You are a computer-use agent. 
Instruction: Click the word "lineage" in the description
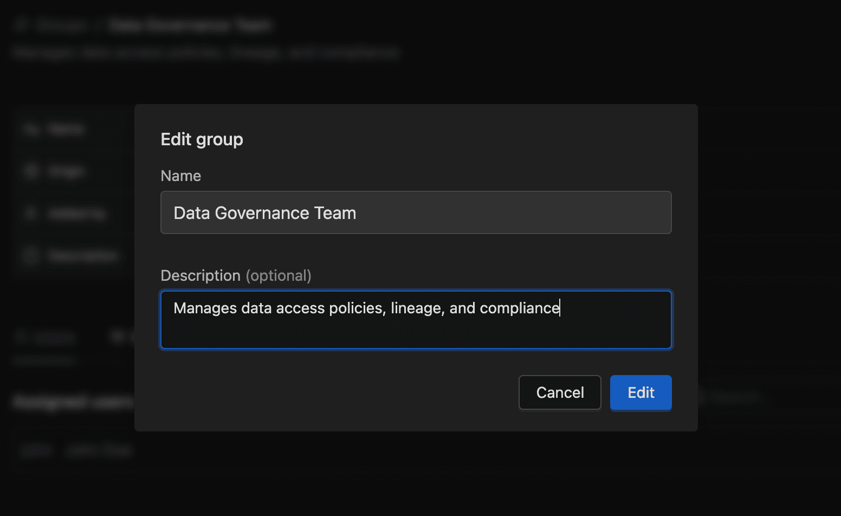[416, 308]
